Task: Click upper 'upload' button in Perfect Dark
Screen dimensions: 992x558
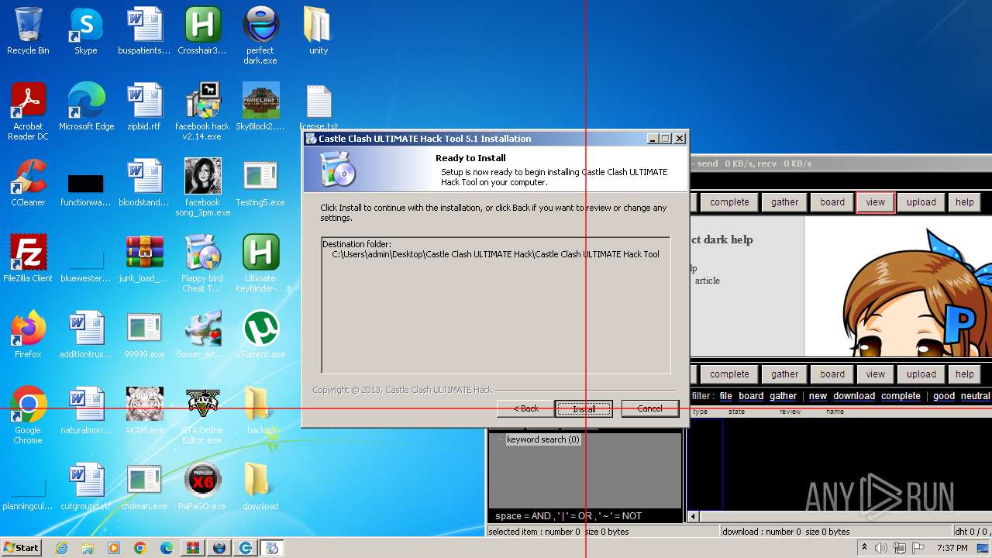Action: click(x=921, y=202)
